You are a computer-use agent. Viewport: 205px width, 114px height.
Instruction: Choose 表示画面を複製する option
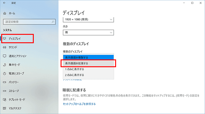pyautogui.click(x=88, y=57)
